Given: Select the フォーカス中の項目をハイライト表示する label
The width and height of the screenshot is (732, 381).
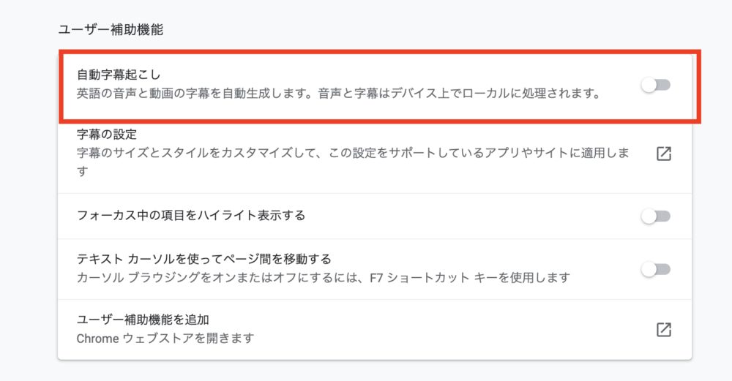Looking at the screenshot, I should coord(191,216).
